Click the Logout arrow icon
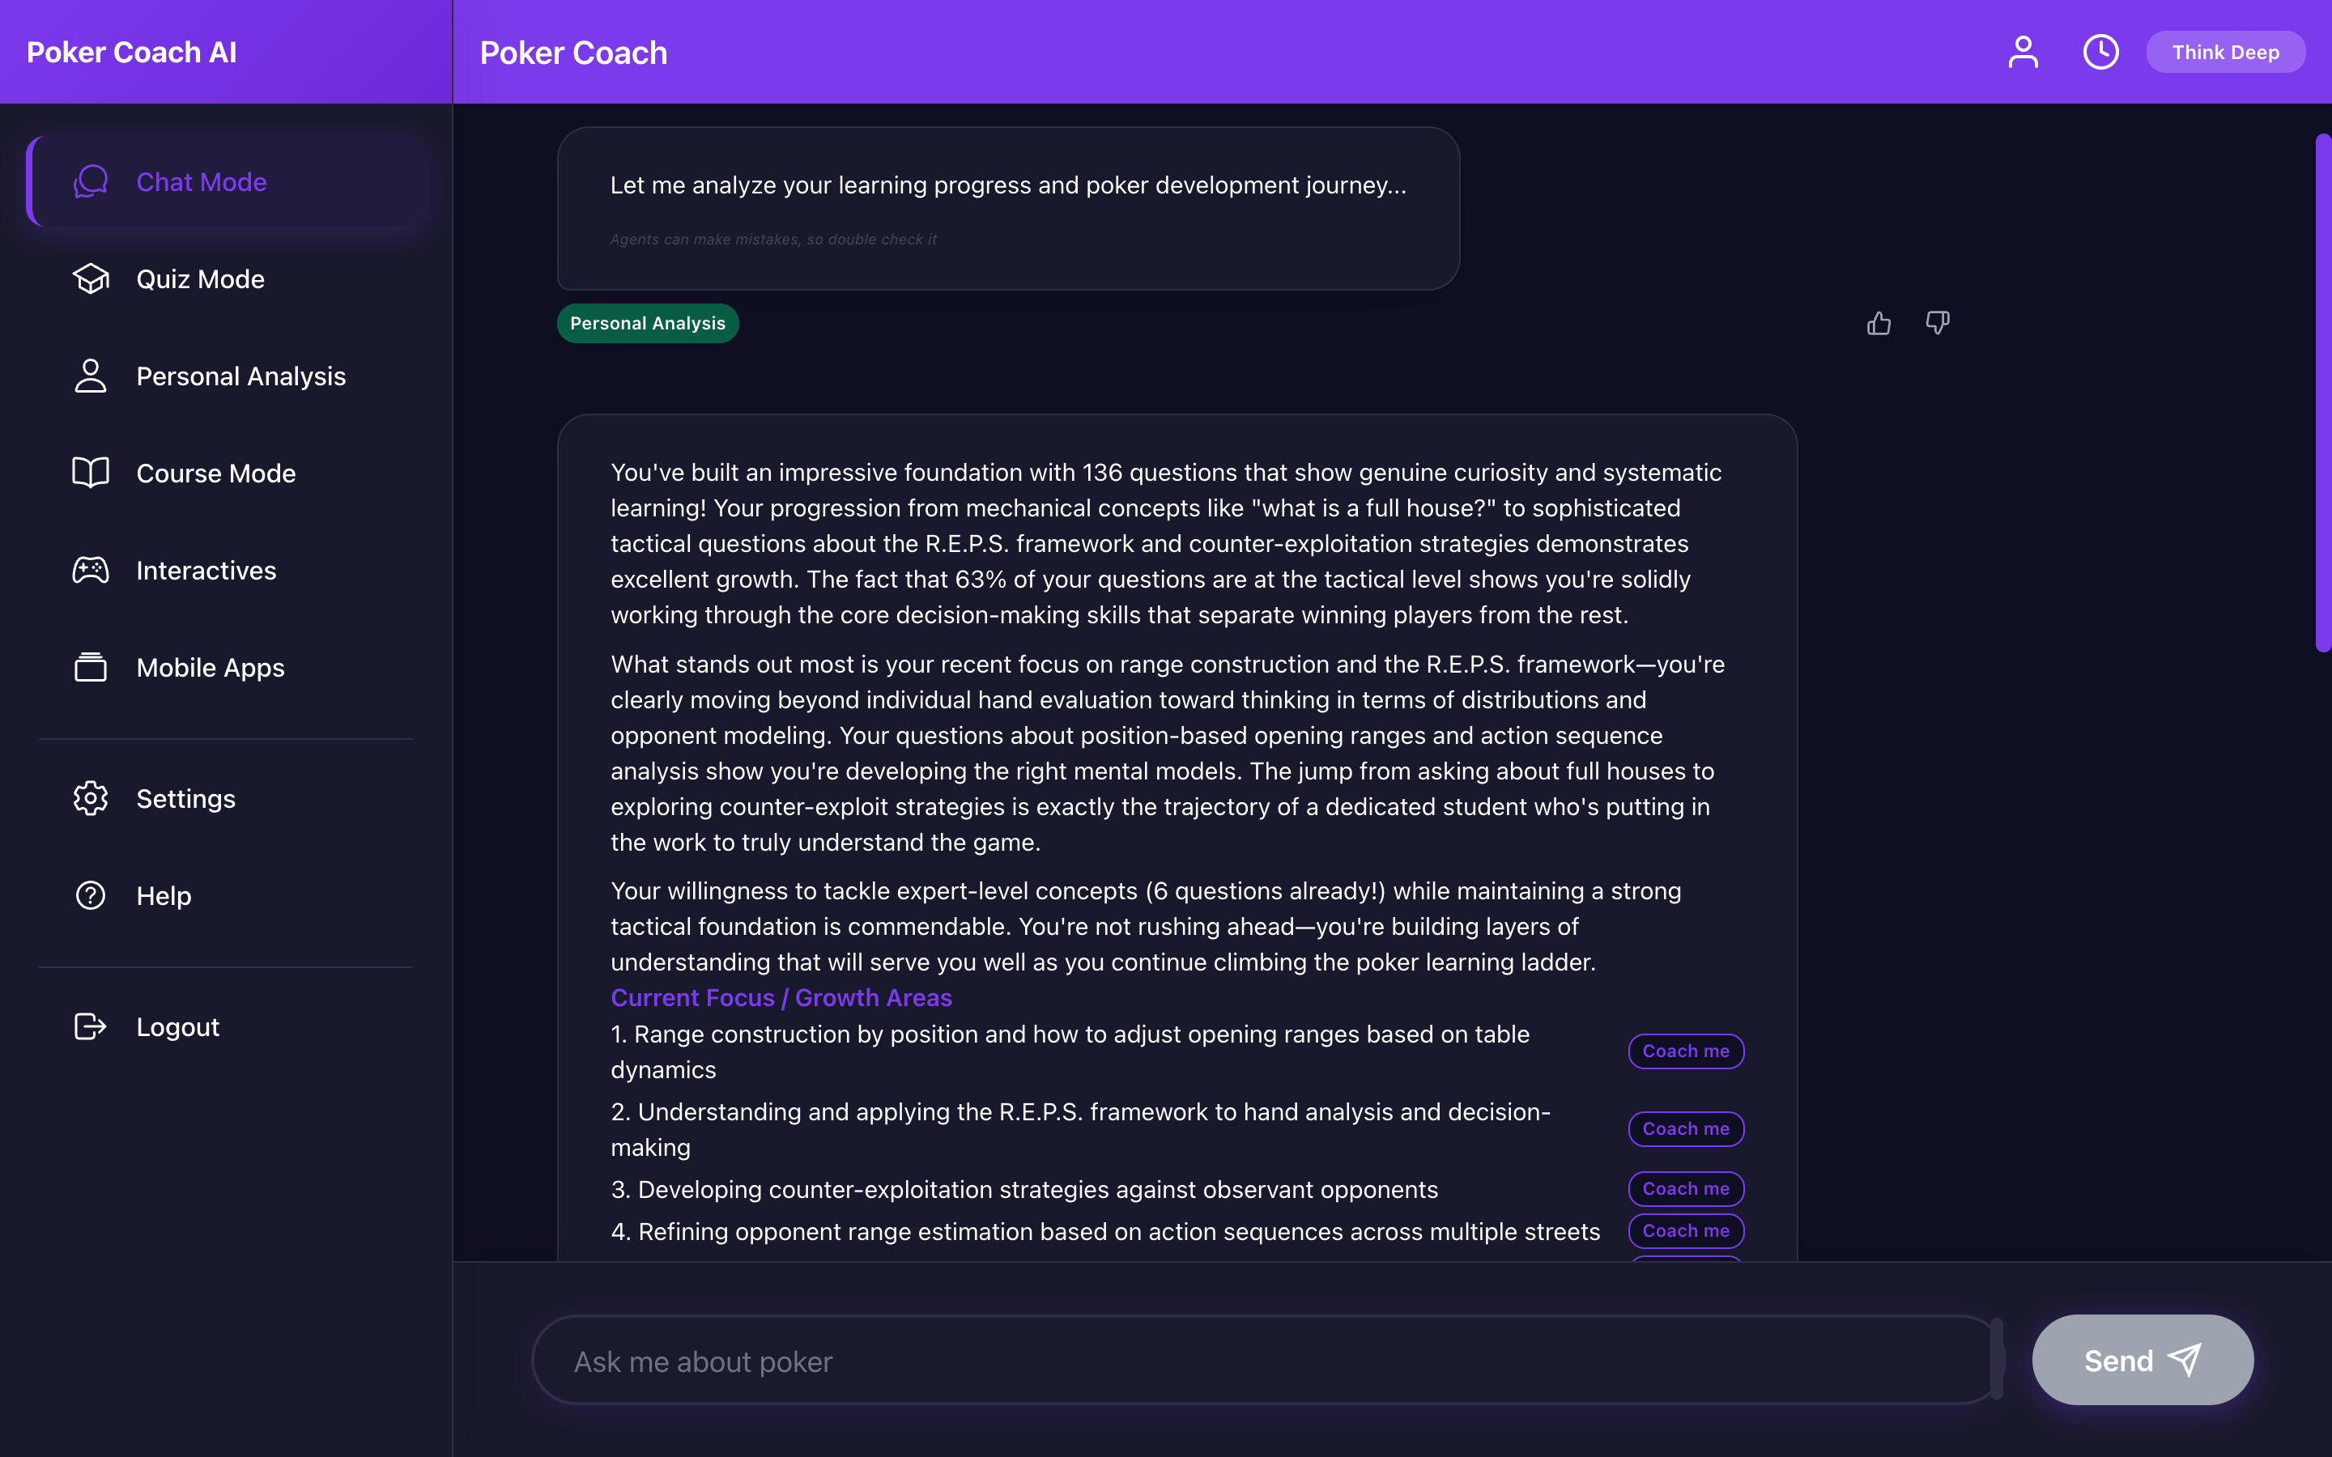This screenshot has height=1457, width=2332. tap(91, 1026)
